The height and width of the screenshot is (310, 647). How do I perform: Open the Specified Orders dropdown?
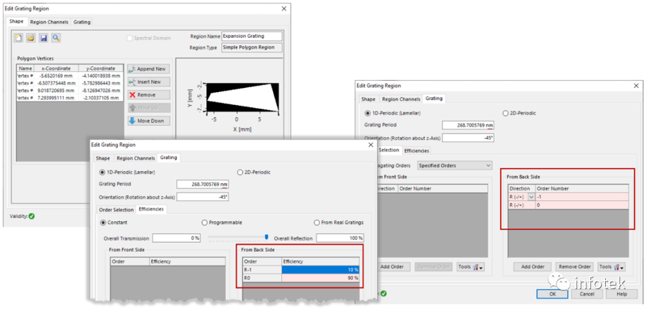click(455, 165)
